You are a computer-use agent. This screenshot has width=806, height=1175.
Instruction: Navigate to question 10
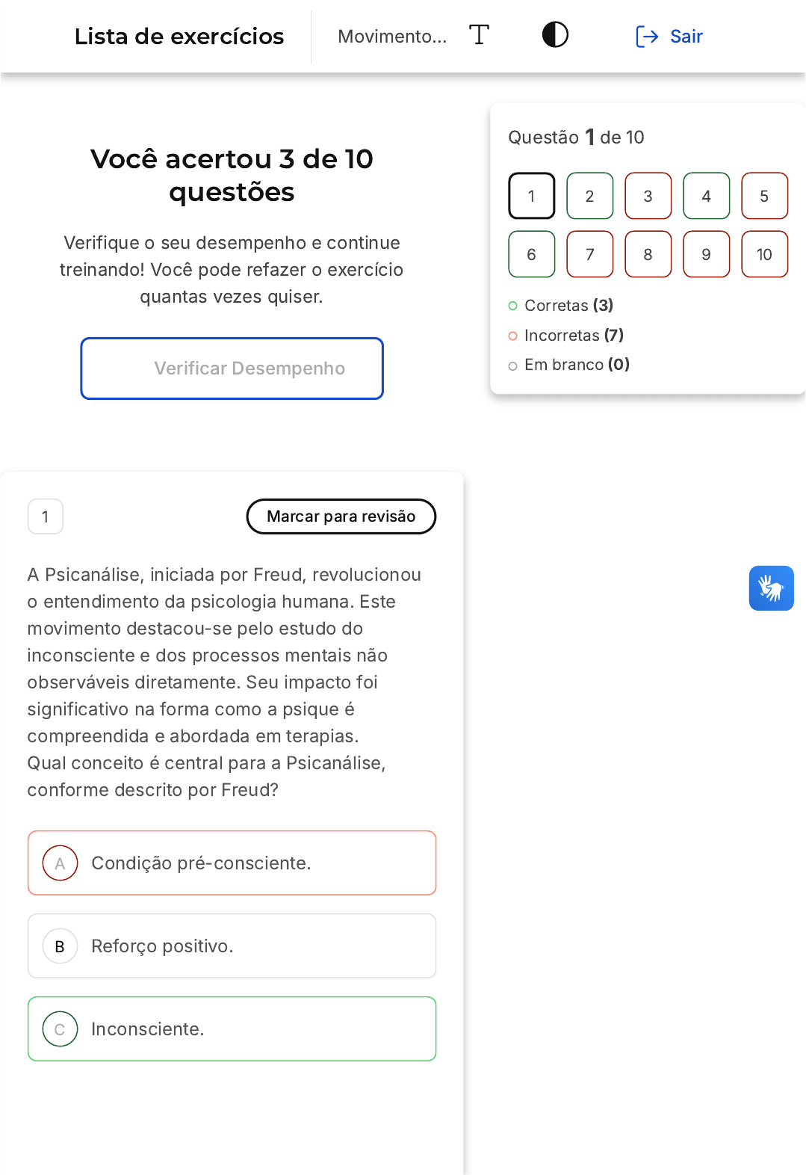click(x=764, y=254)
